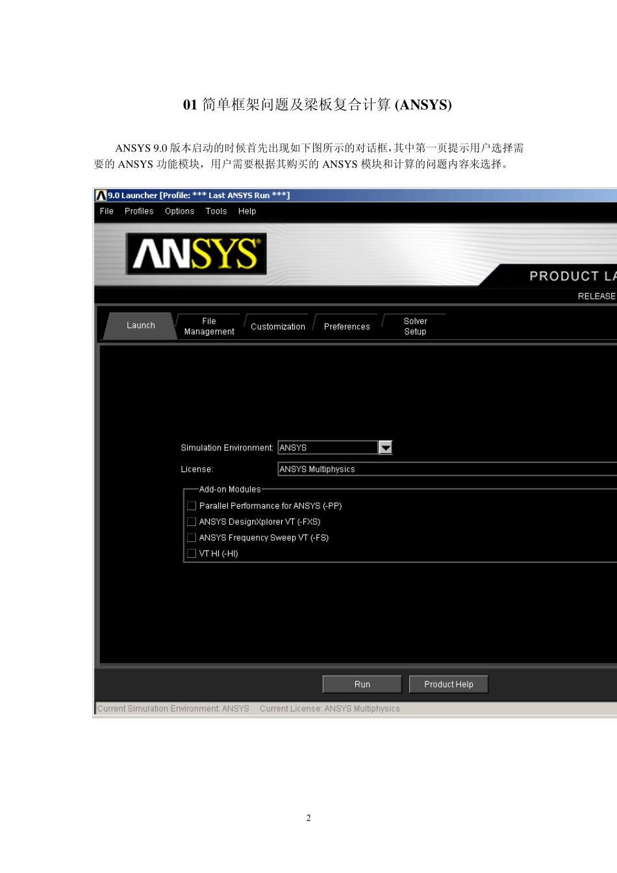
Task: Open the Tools menu
Action: tap(216, 211)
